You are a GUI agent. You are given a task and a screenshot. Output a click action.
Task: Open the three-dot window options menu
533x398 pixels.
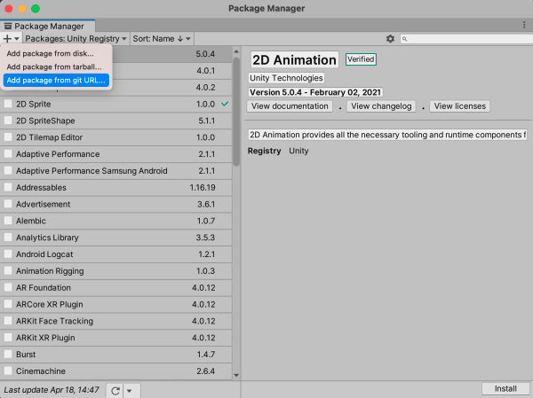coord(524,25)
